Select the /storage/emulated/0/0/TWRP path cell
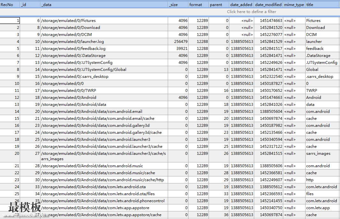 (x=104, y=90)
